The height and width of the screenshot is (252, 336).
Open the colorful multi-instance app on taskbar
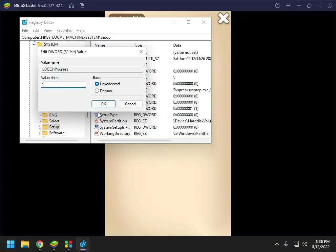pos(69,244)
